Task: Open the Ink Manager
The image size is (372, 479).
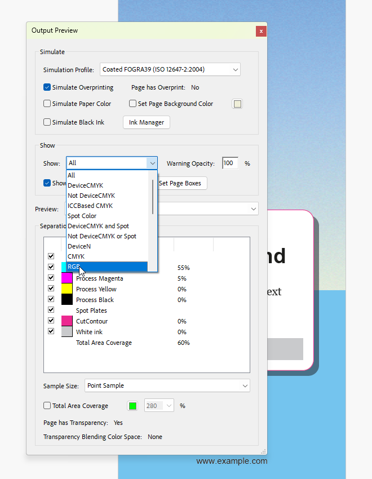Action: click(x=147, y=122)
